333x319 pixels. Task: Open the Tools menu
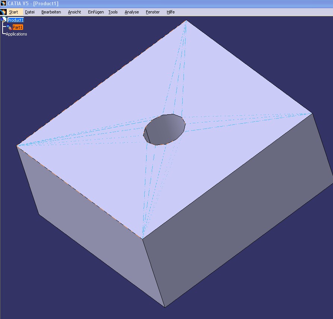(x=113, y=12)
